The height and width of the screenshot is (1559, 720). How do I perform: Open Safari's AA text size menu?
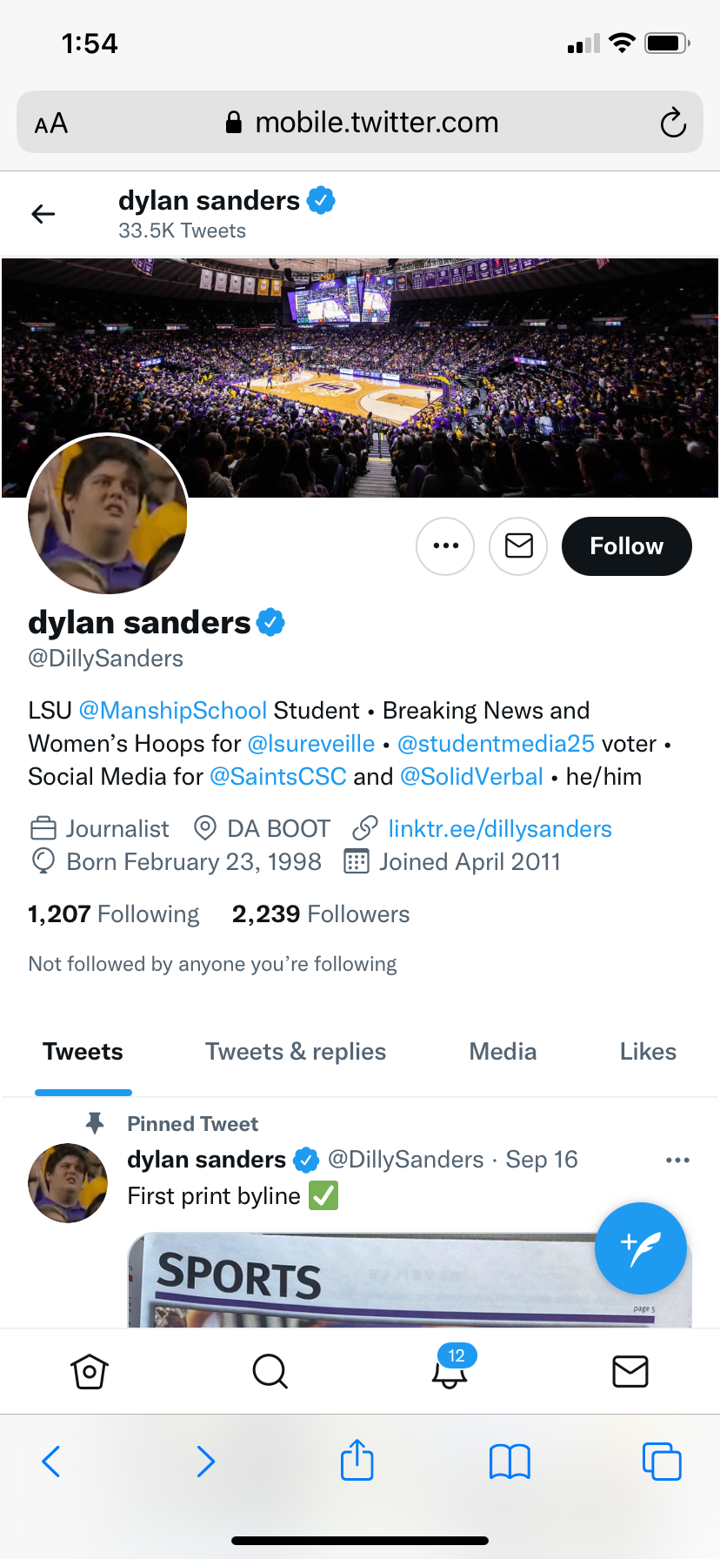51,124
